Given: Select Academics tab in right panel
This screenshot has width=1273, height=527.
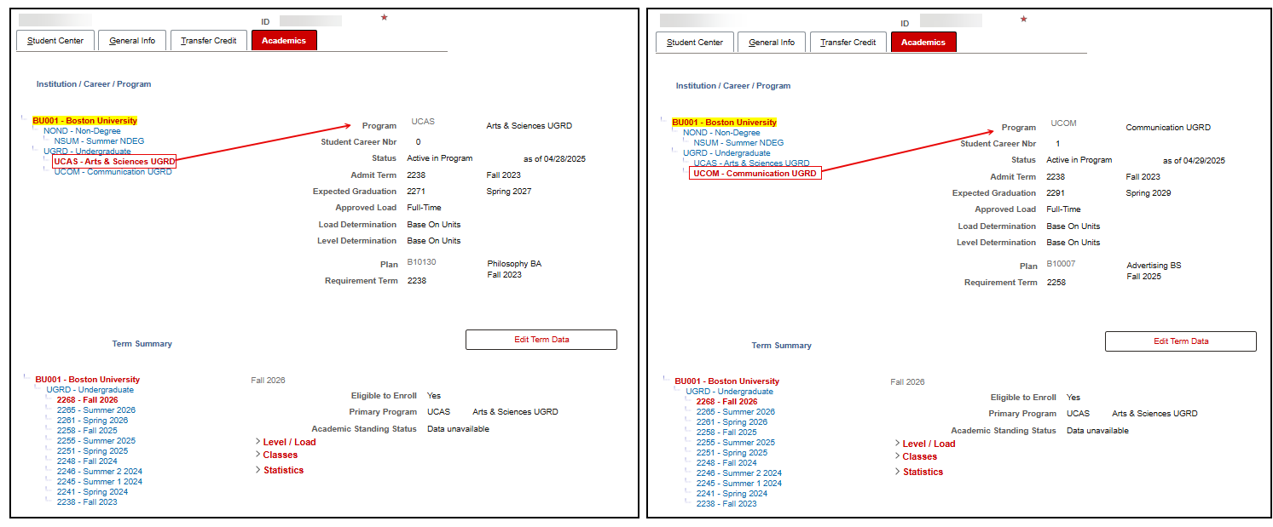Looking at the screenshot, I should tap(923, 42).
